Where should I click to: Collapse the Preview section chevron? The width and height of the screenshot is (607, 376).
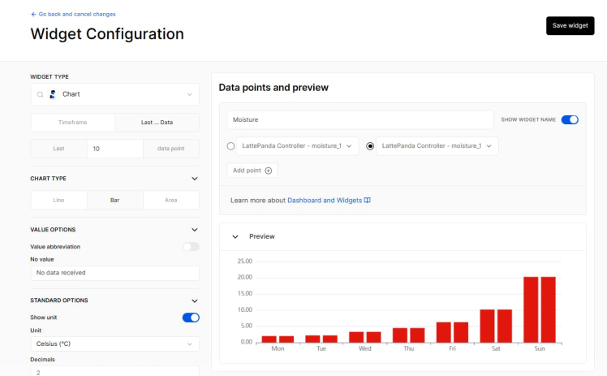(x=235, y=236)
